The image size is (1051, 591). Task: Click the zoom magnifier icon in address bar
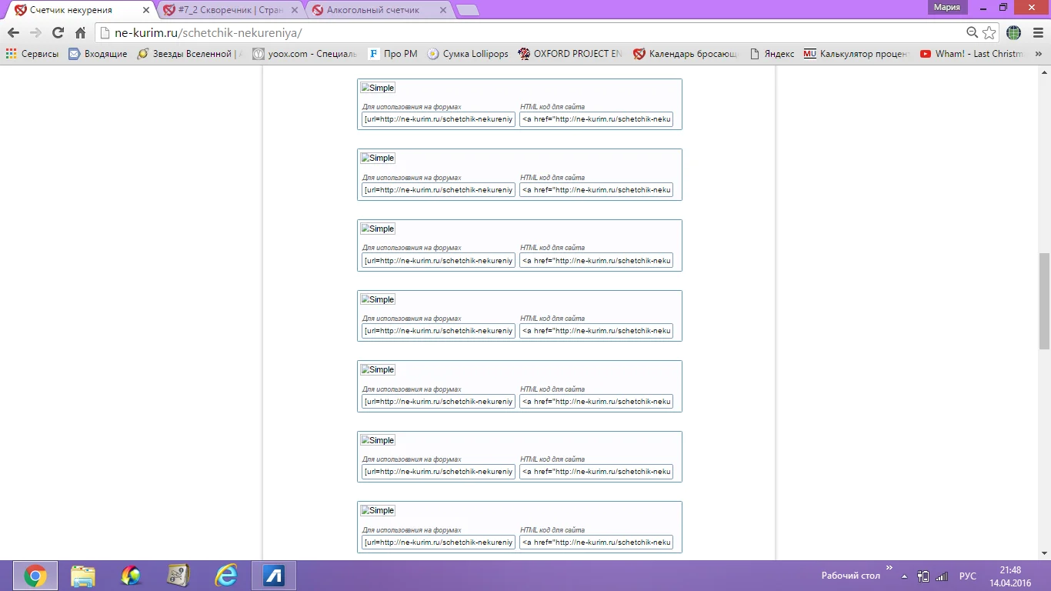click(973, 33)
